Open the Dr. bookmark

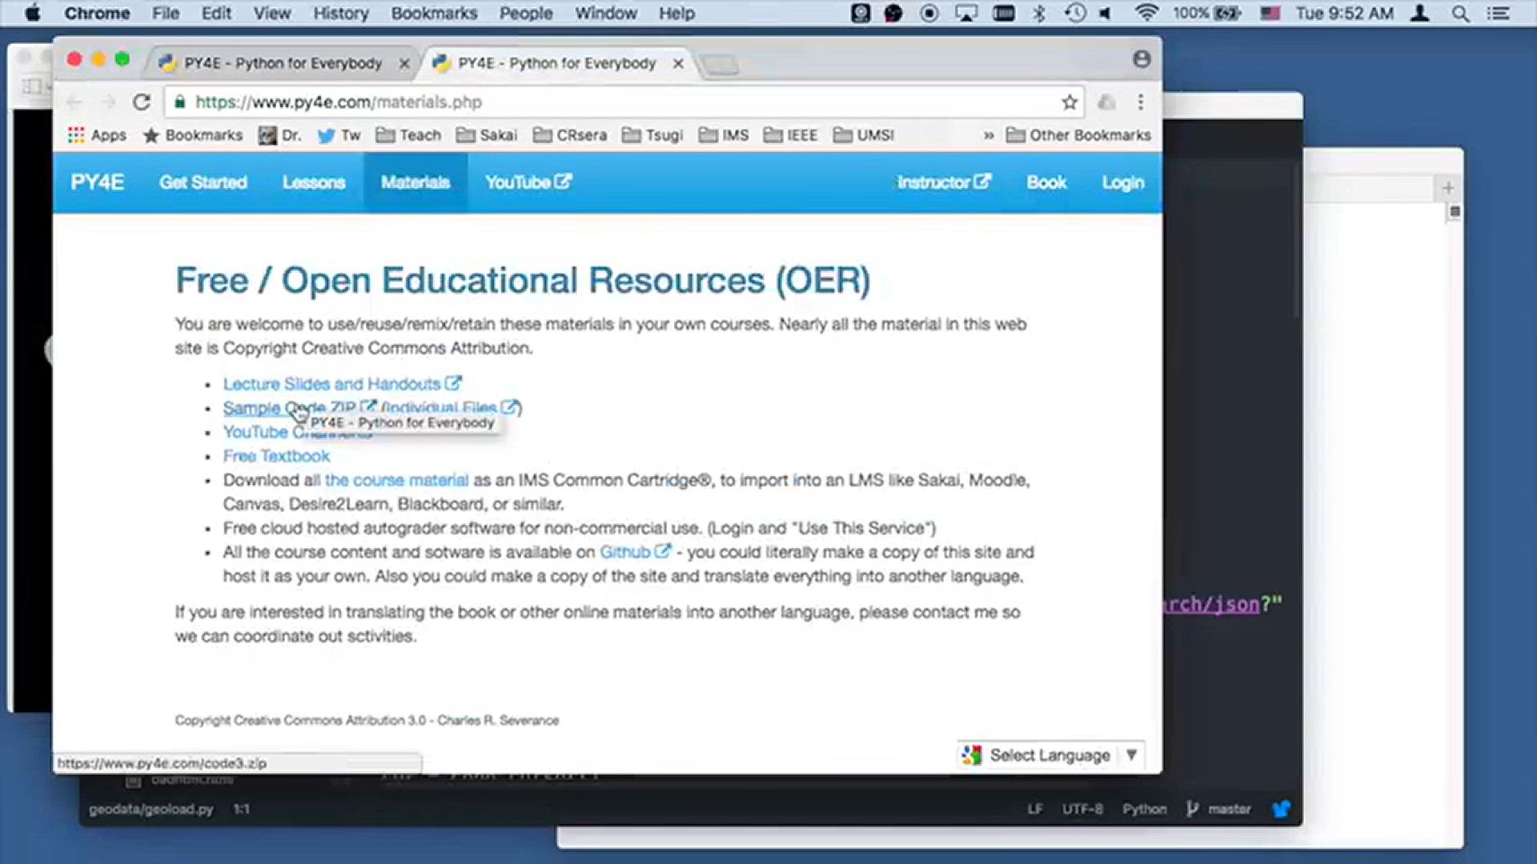[x=279, y=135]
